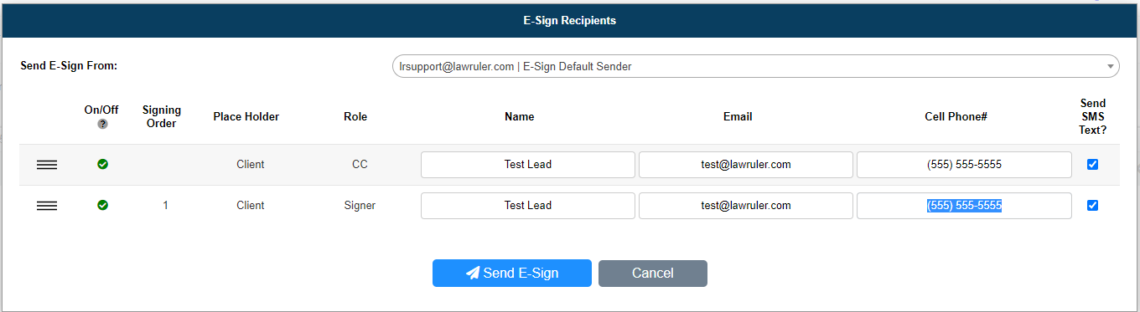The image size is (1140, 312).
Task: Click the Name field in CC row
Action: [528, 165]
